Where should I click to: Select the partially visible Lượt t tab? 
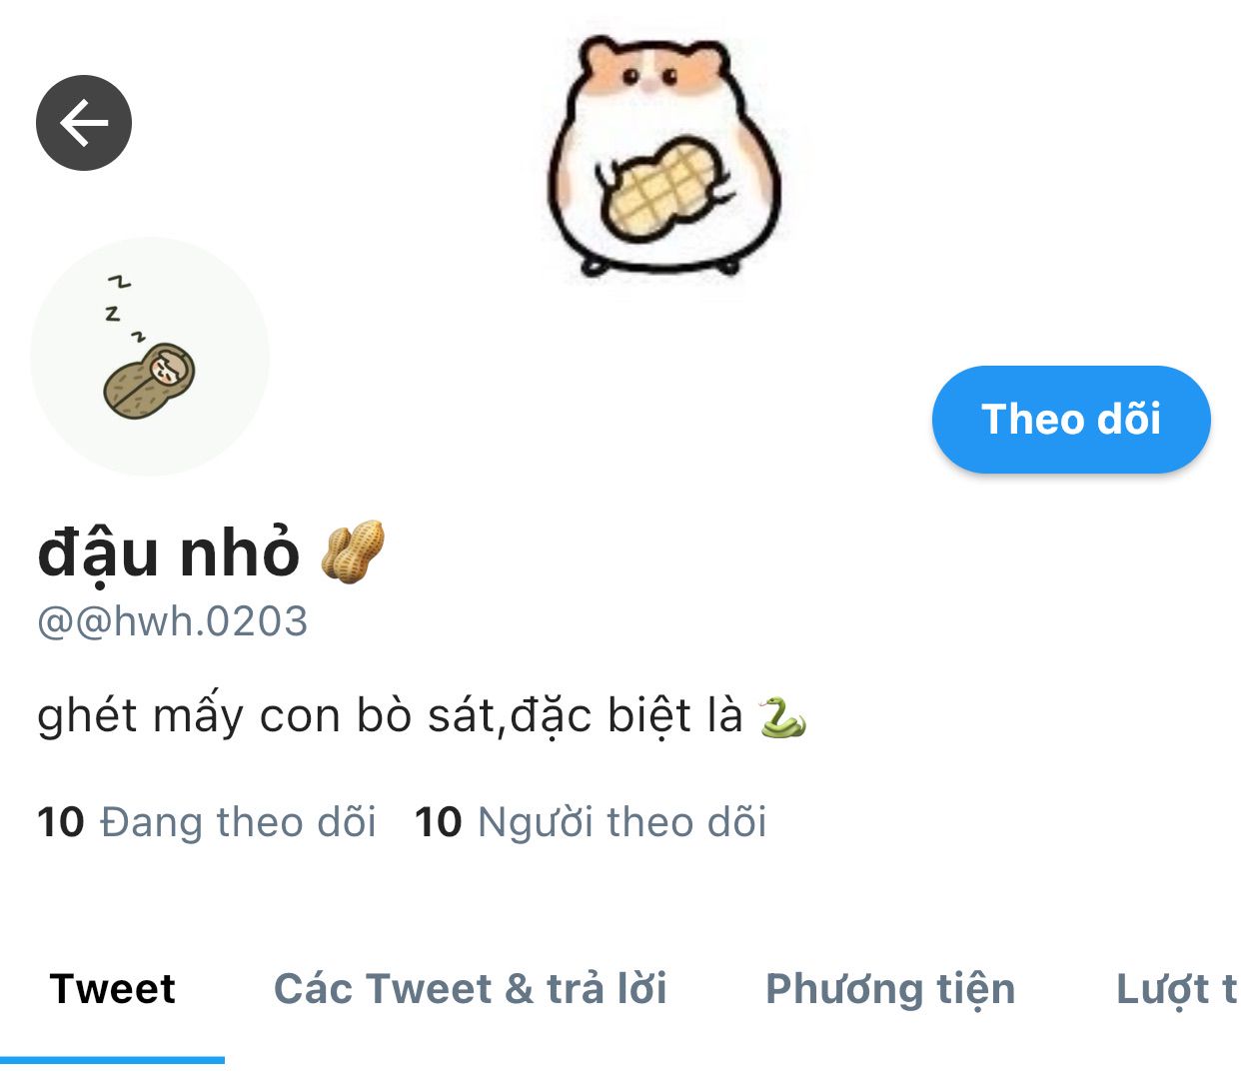[1177, 989]
